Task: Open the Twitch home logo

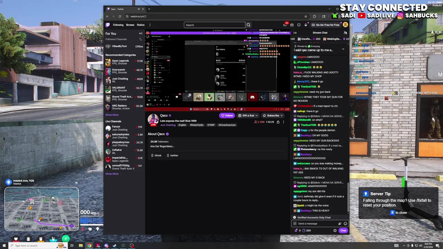Action: pyautogui.click(x=108, y=25)
